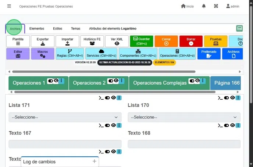The width and height of the screenshot is (253, 167).
Task: Open Operaciones calculator tool
Action: (177, 54)
